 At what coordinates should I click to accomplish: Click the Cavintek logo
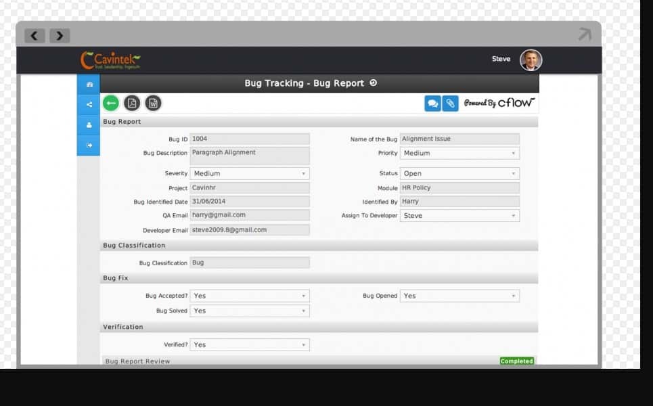[x=110, y=60]
